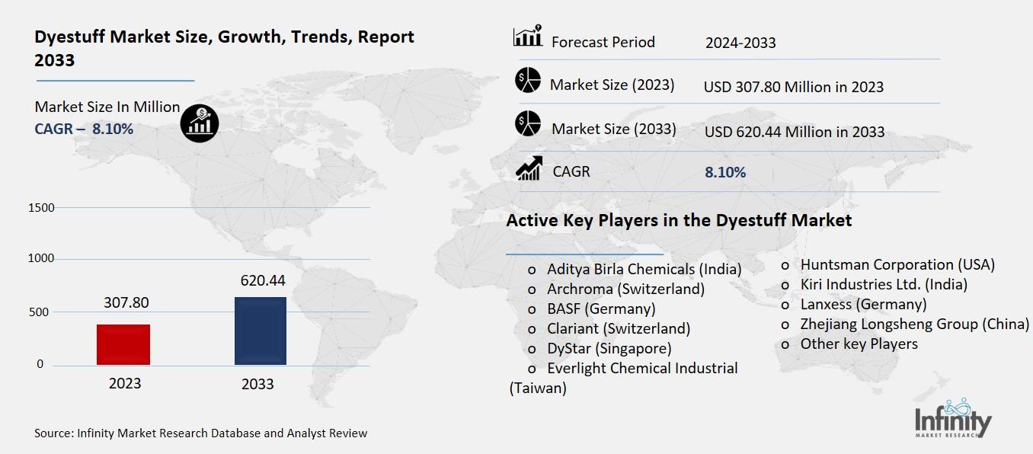
Task: Click the circular dollar chart icon near CAGR text
Action: coord(198,123)
